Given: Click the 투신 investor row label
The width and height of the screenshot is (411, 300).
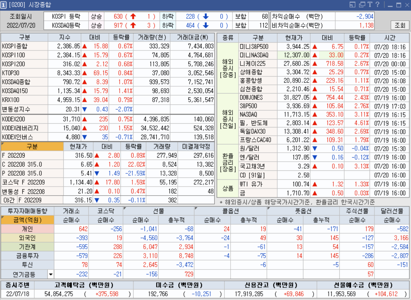Looking at the screenshot, I should (x=28, y=265).
